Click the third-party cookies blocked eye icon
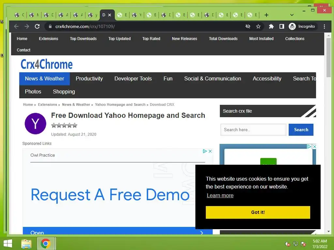Screen dimensions: 334x250 [248, 26]
